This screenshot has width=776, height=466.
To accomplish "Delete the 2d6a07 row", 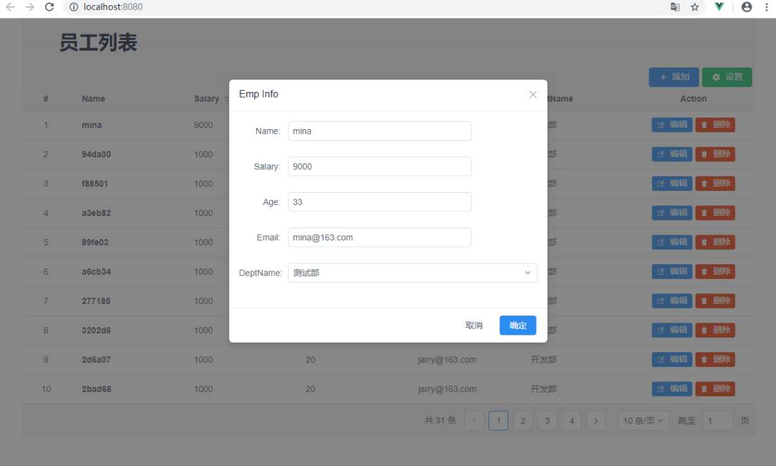I will tap(715, 359).
